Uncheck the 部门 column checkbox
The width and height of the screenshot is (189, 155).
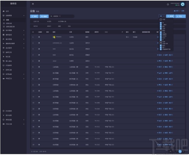point(161,47)
